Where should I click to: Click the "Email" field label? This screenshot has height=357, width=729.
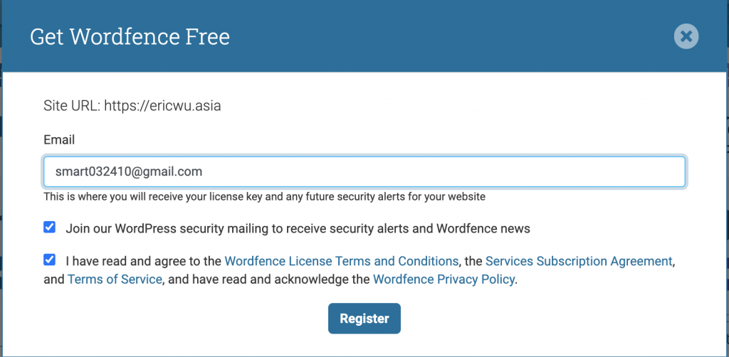pyautogui.click(x=59, y=139)
